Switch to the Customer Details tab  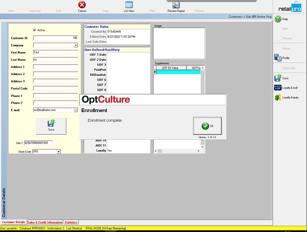[14, 222]
